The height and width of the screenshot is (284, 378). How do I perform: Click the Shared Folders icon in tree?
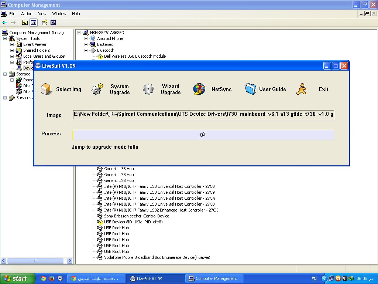coord(19,50)
